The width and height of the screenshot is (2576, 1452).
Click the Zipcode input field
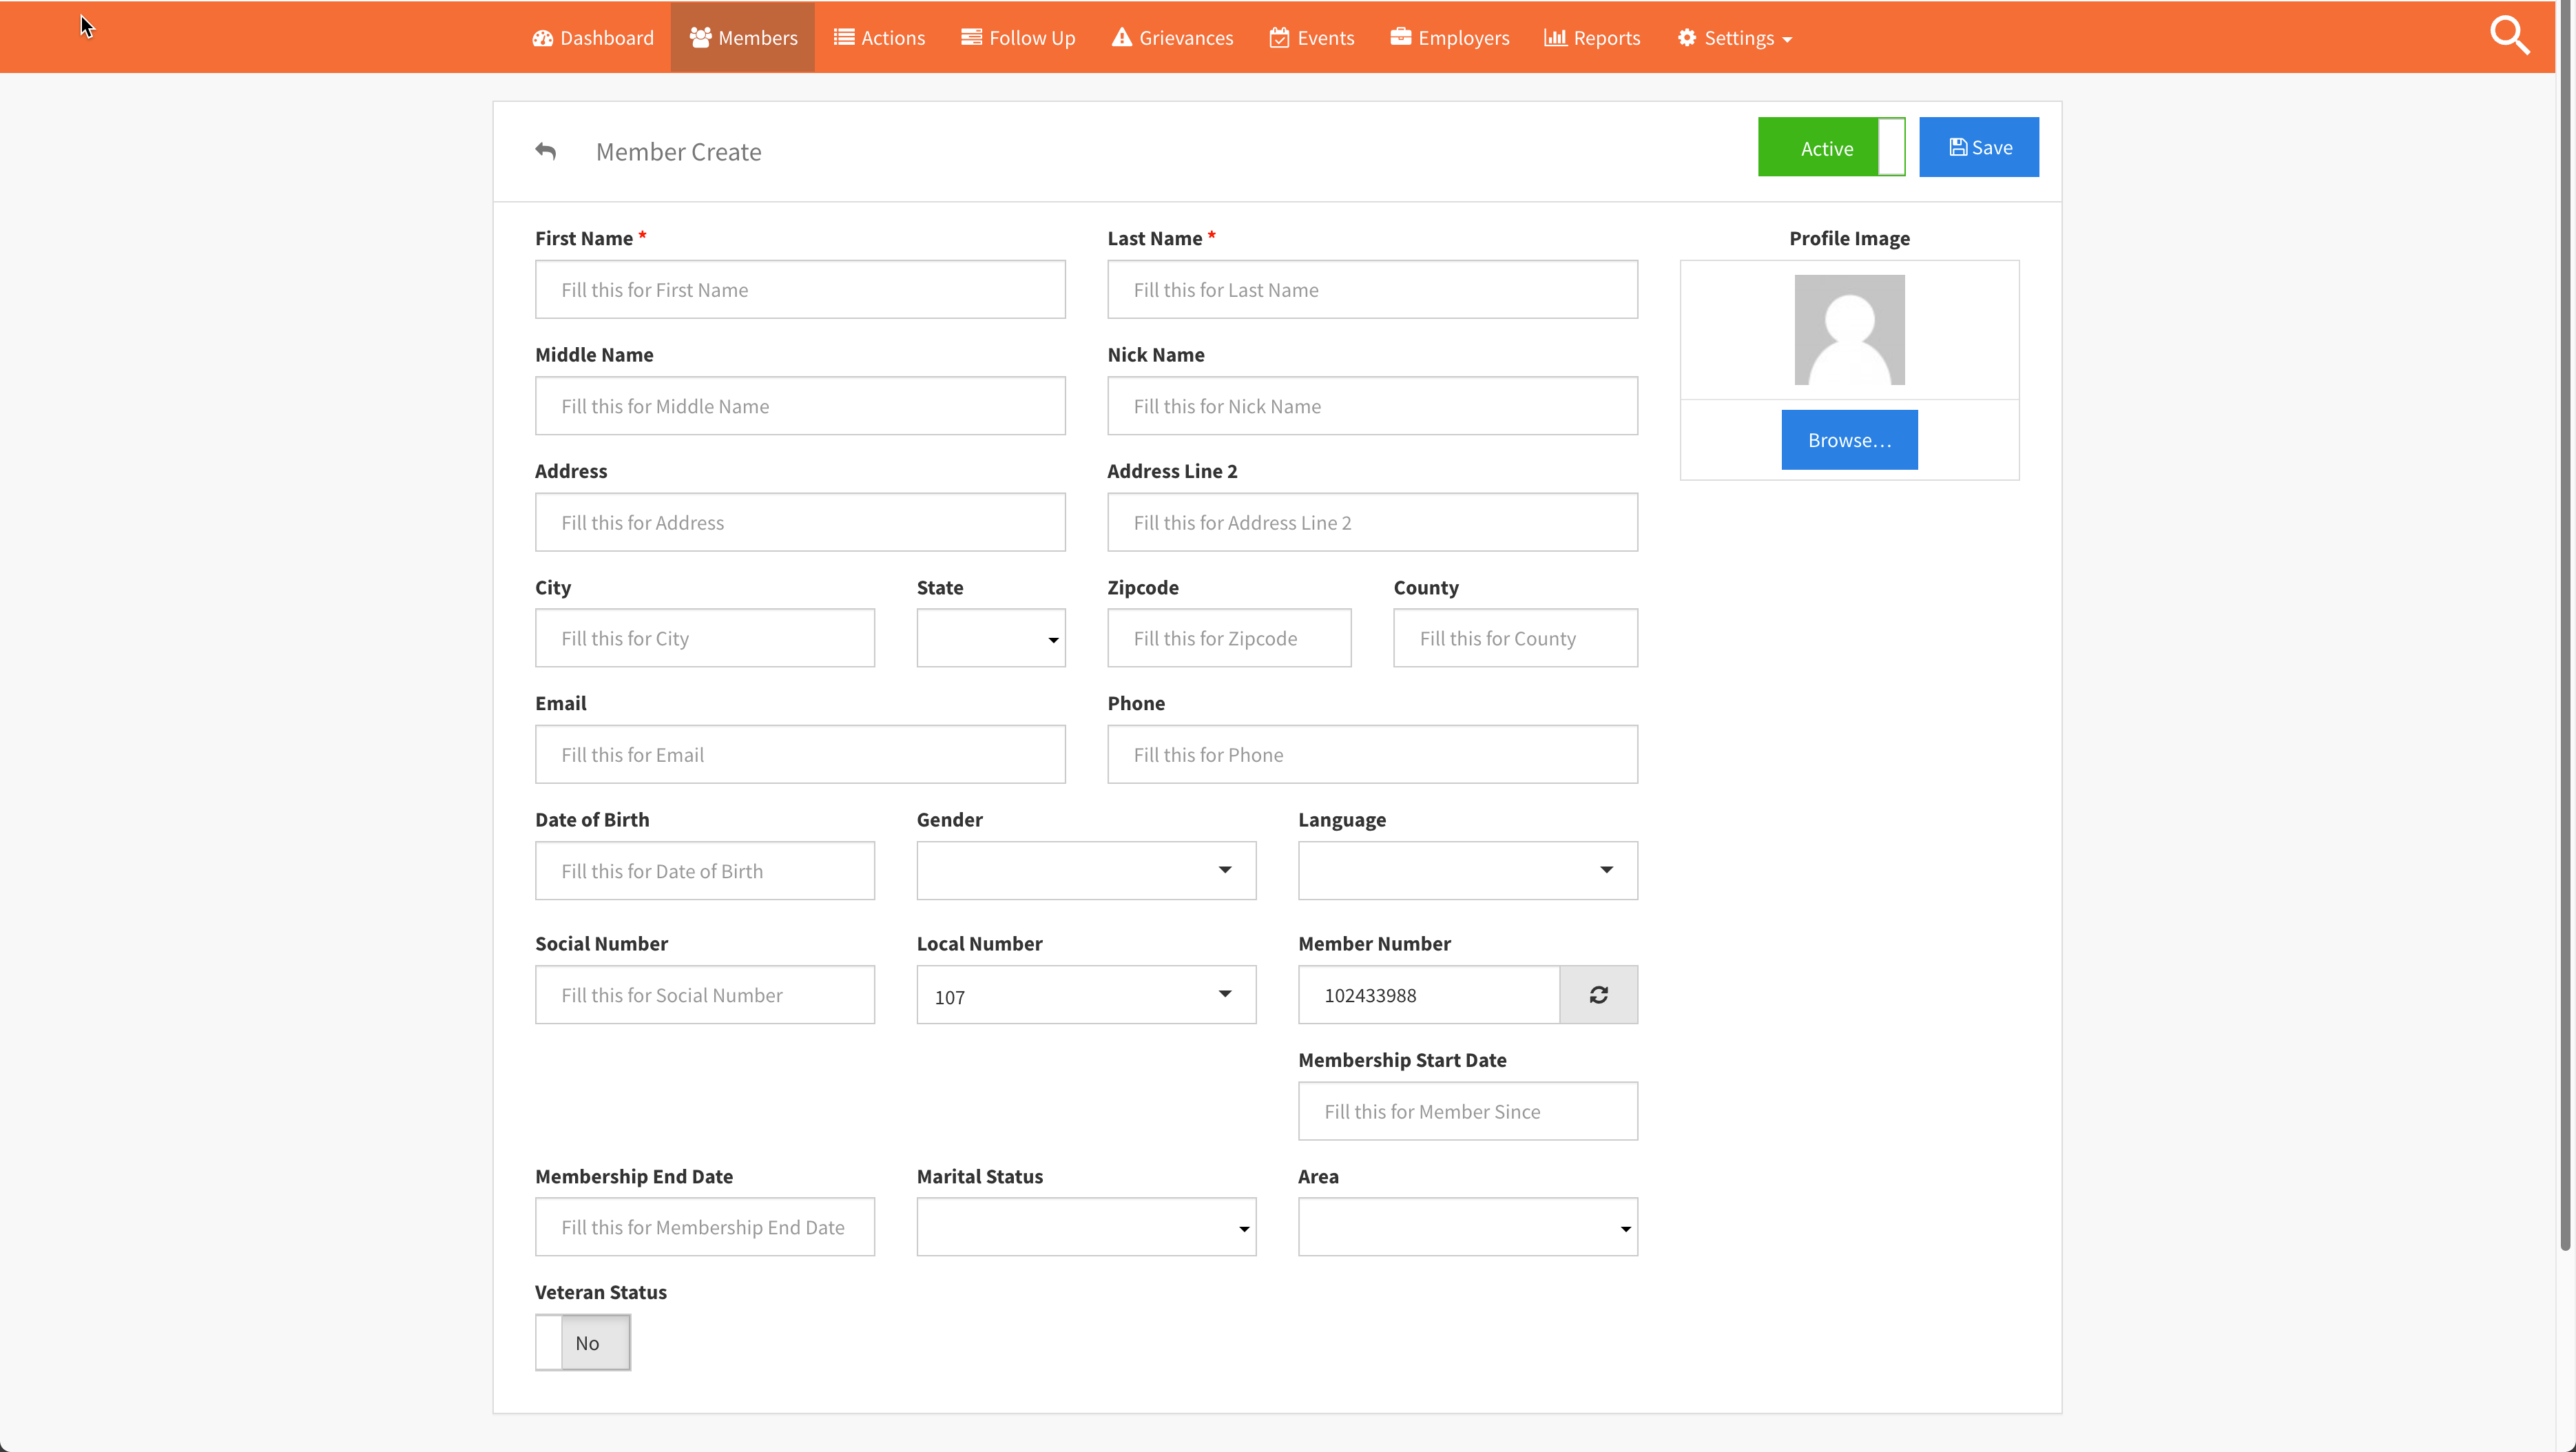point(1229,638)
